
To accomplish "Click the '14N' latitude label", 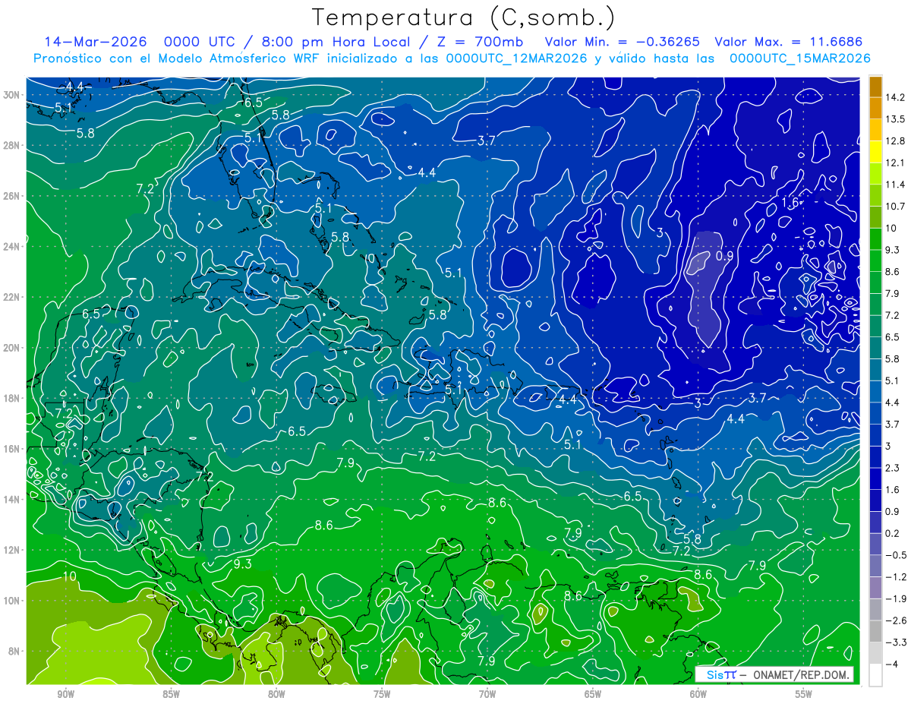I will click(11, 500).
